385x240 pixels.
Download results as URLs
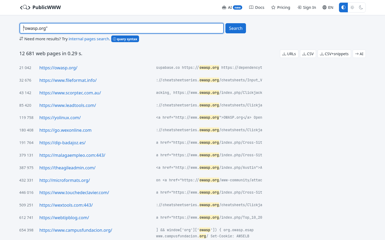pos(289,54)
